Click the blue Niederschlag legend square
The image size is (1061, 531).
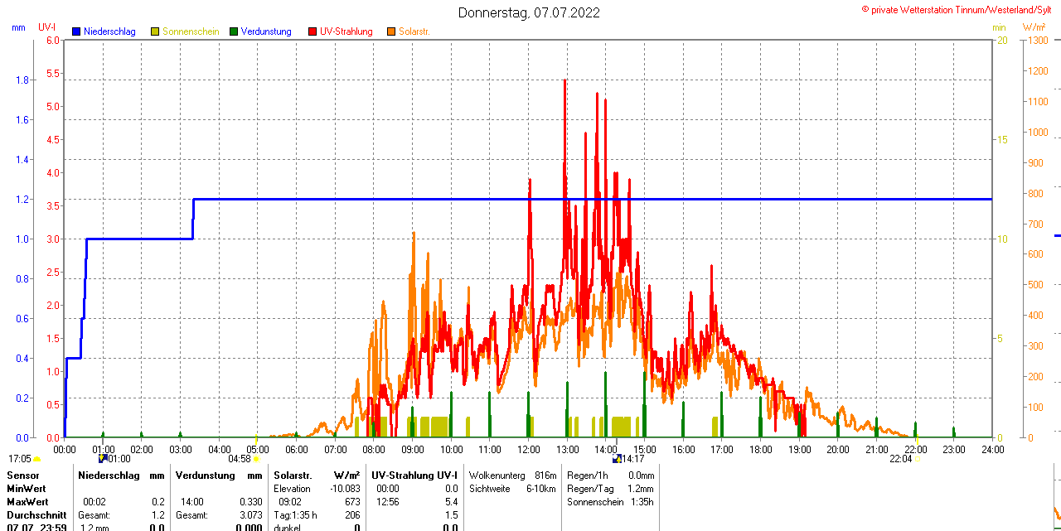click(76, 31)
